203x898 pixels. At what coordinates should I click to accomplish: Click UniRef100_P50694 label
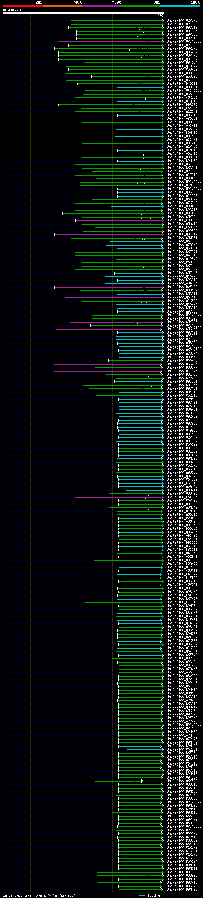pos(182,862)
